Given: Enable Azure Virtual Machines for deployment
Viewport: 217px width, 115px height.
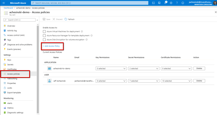Looking at the screenshot, I should (x=44, y=32).
